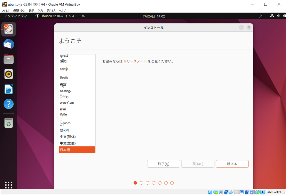Viewport: 286px width, 195px height.
Task: Show the applications grid
Action: coord(9,185)
